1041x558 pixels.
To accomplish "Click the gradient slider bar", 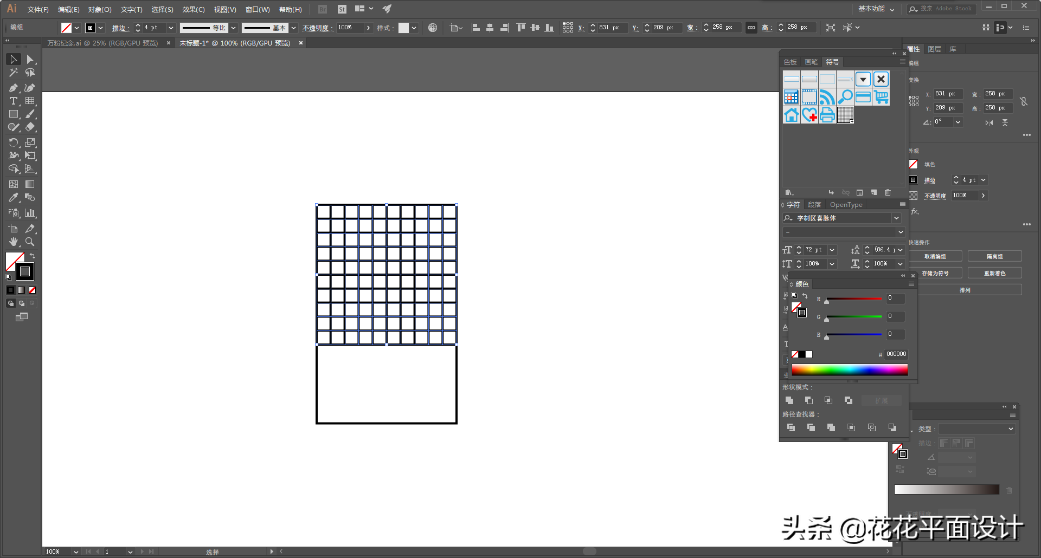I will coord(947,489).
